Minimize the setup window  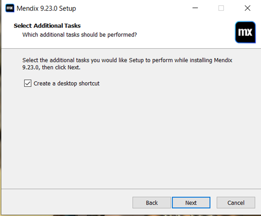195,8
